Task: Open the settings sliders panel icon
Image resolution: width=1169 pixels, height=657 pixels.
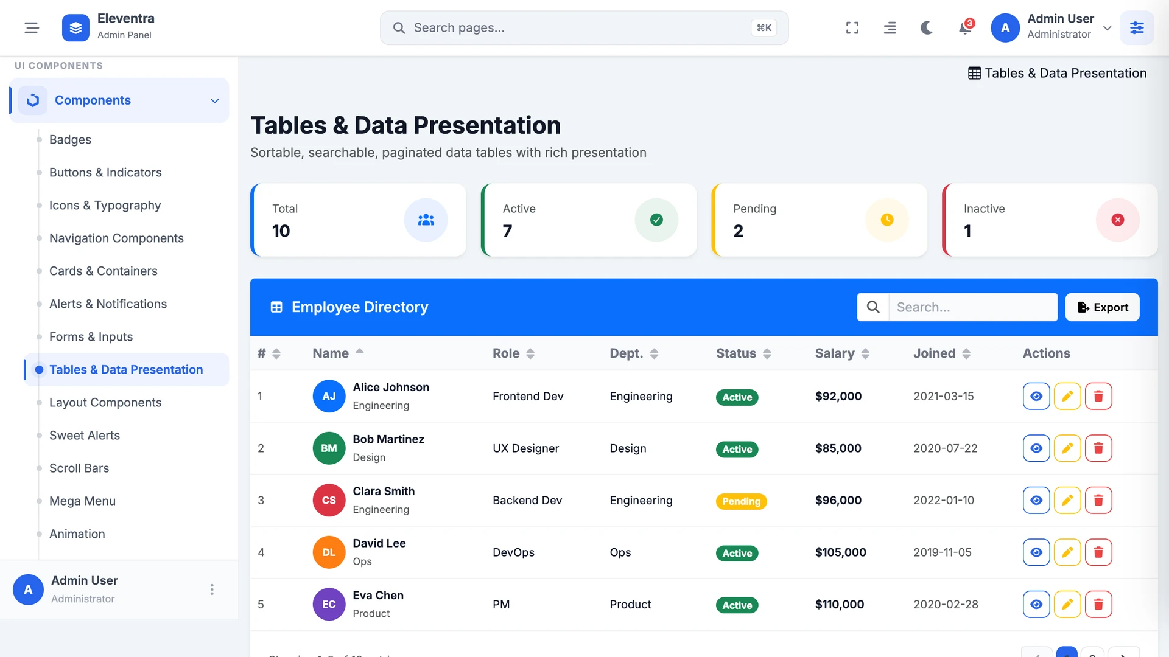Action: (1137, 28)
